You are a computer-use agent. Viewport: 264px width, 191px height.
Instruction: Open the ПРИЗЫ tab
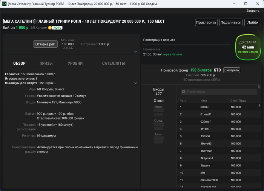click(46, 63)
